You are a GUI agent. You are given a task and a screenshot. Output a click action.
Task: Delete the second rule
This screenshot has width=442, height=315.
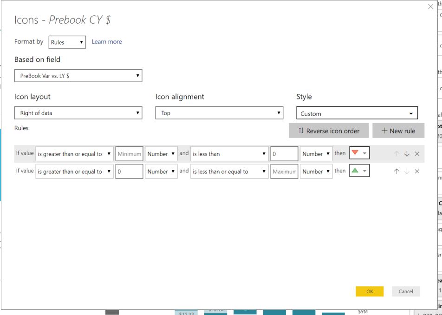point(417,171)
